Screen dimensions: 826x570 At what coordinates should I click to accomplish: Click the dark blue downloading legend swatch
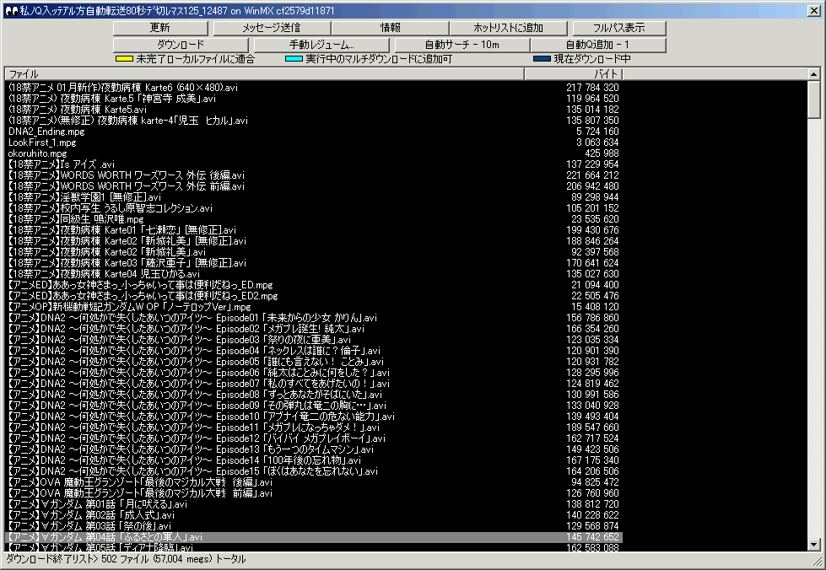[x=542, y=60]
